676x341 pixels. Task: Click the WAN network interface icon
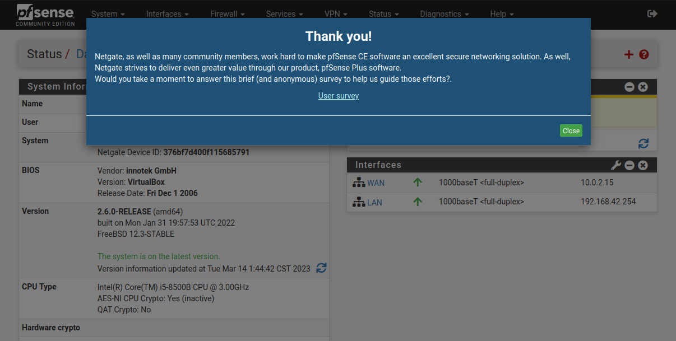click(x=359, y=183)
